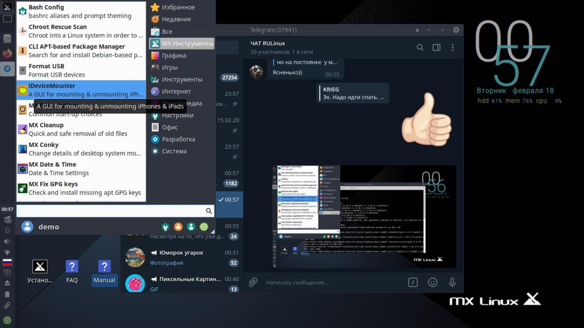Open the Инструменты category
The width and height of the screenshot is (584, 328).
tap(182, 79)
